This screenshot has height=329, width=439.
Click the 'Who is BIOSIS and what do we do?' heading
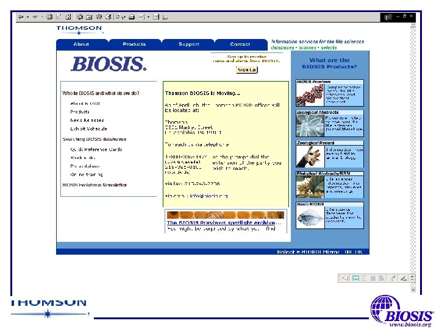tap(101, 93)
